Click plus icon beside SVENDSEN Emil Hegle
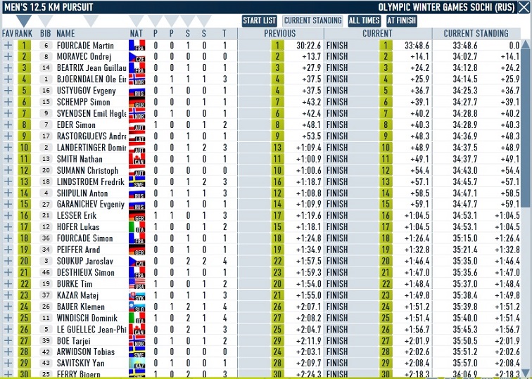The image size is (532, 379). [x=8, y=114]
